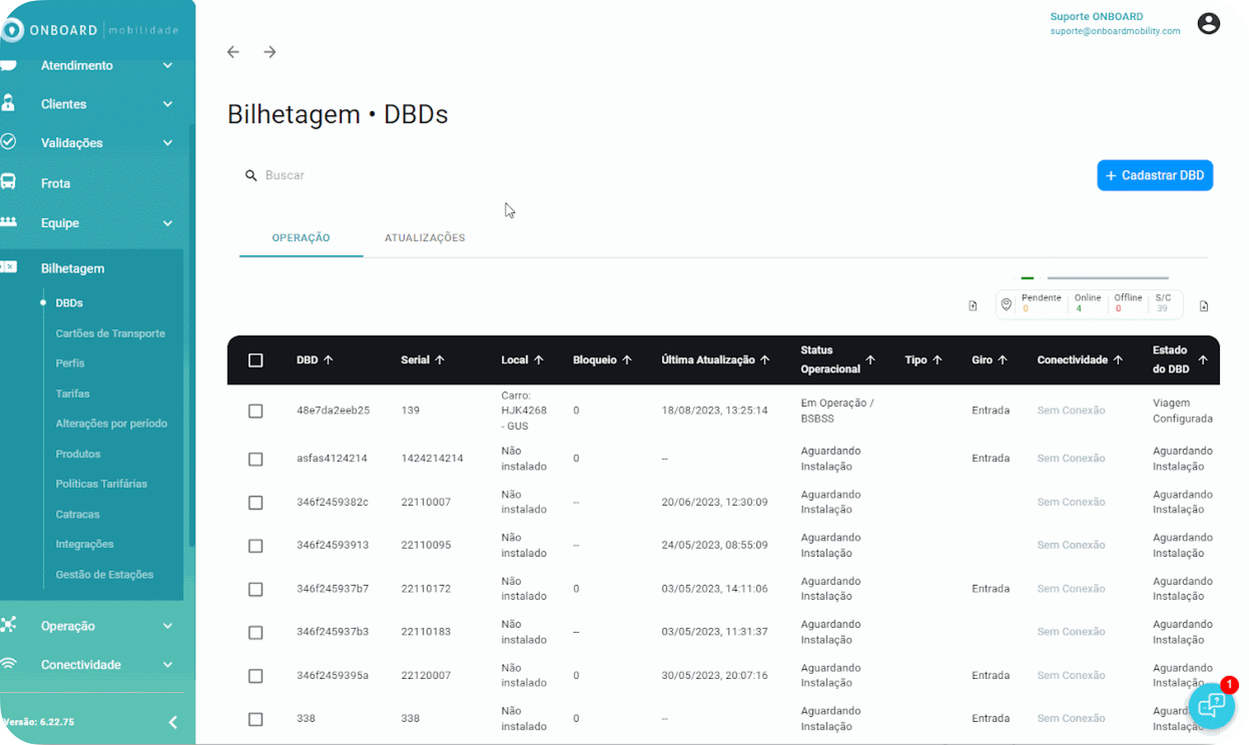Click the Operação network icon
The width and height of the screenshot is (1249, 745).
(8, 624)
